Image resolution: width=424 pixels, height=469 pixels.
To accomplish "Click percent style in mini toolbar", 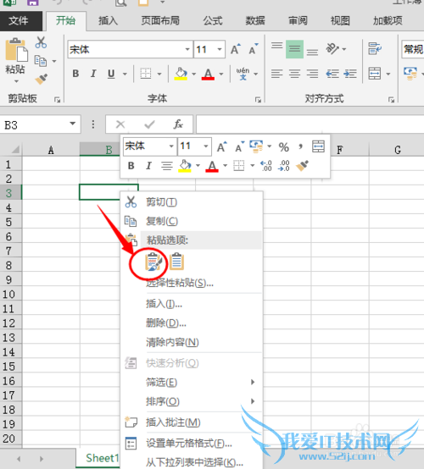I will click(284, 146).
